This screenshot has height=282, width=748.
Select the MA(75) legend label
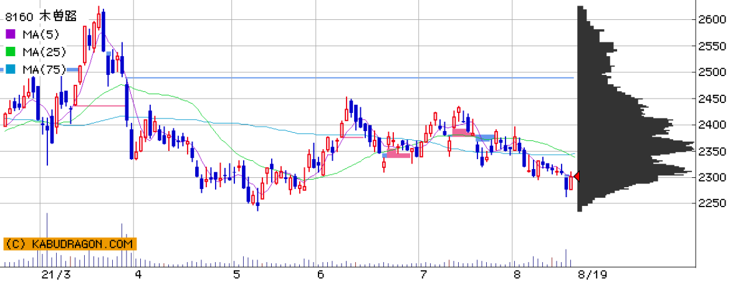43,69
